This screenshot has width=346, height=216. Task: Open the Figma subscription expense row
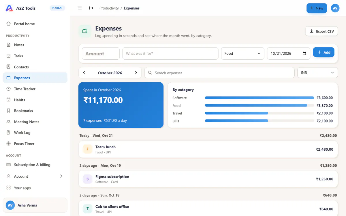pyautogui.click(x=208, y=179)
